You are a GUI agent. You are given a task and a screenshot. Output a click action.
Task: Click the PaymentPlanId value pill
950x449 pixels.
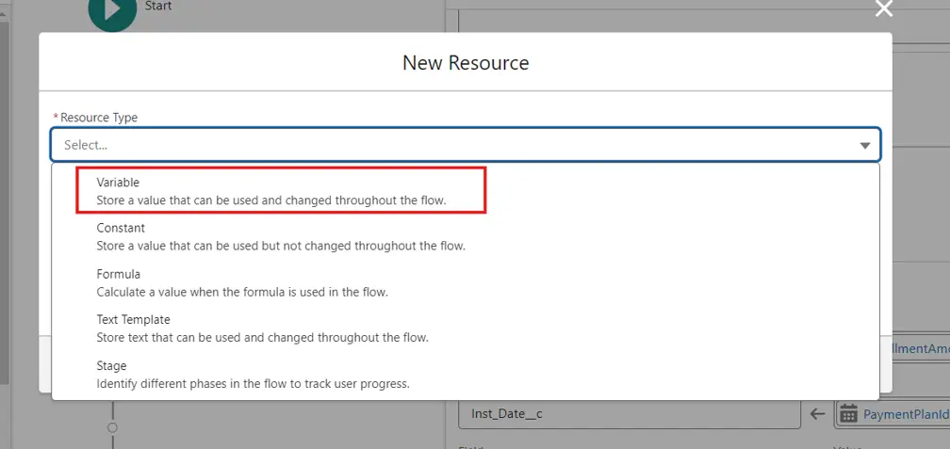pyautogui.click(x=905, y=414)
